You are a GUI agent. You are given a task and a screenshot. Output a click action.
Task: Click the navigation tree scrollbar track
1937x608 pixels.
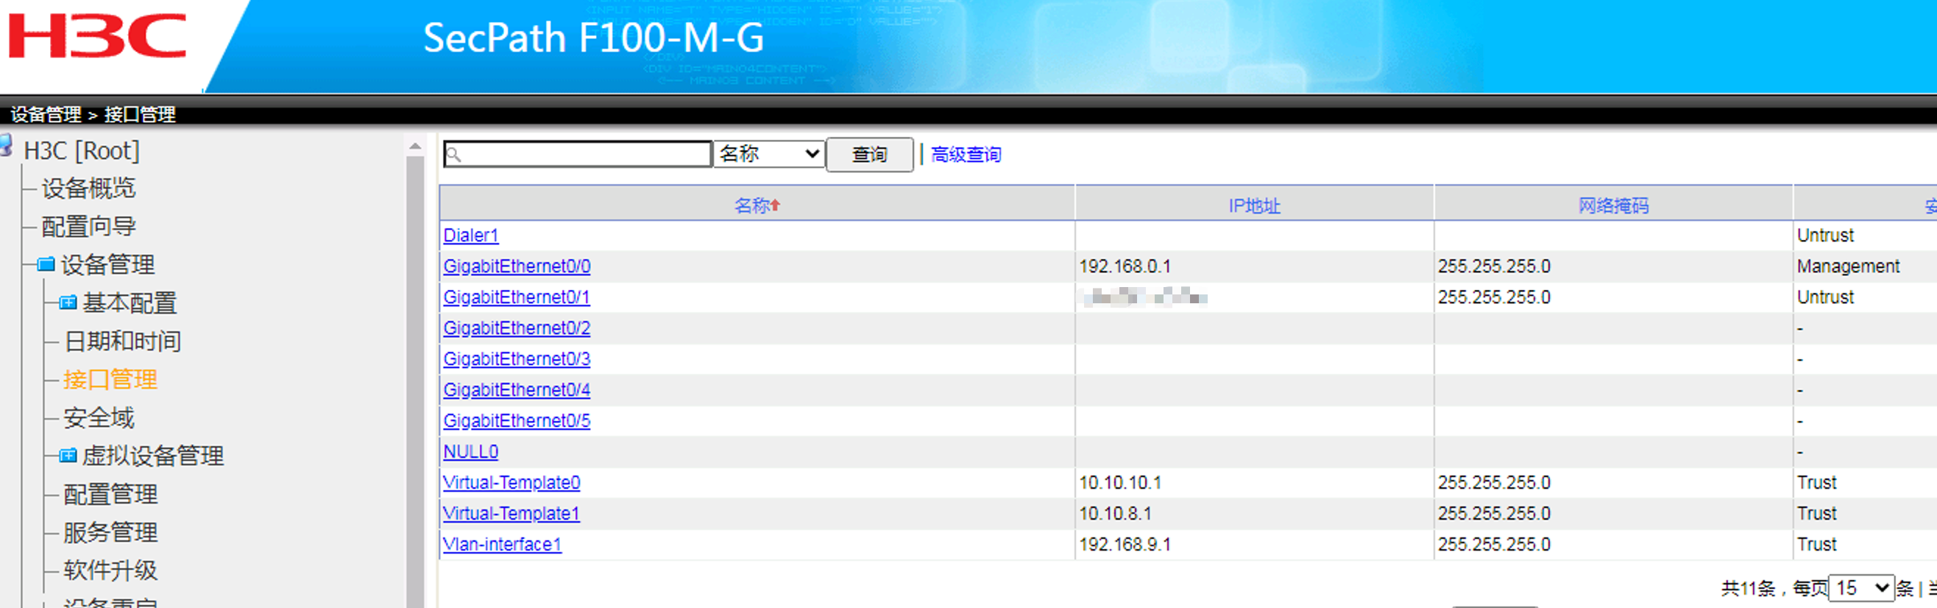(x=415, y=382)
